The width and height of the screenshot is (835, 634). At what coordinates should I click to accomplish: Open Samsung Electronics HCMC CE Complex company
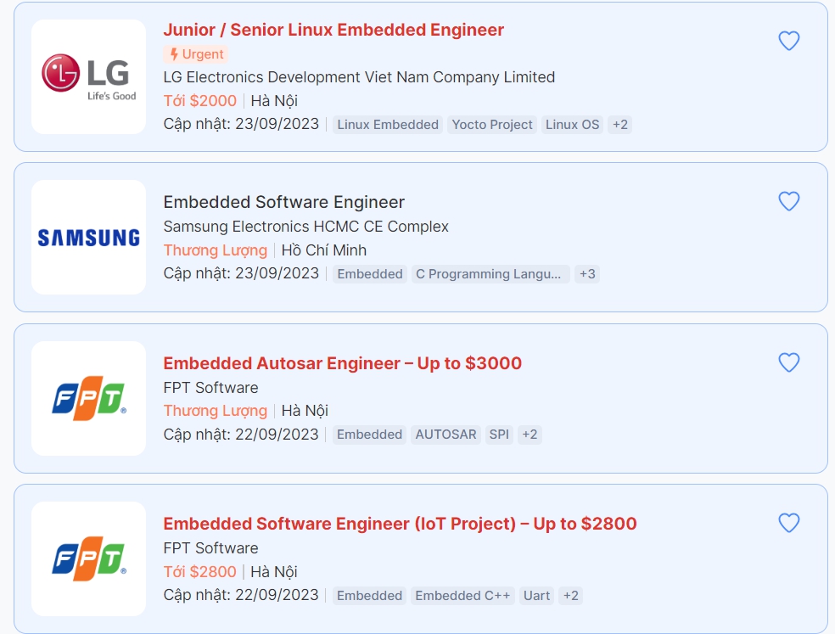305,227
